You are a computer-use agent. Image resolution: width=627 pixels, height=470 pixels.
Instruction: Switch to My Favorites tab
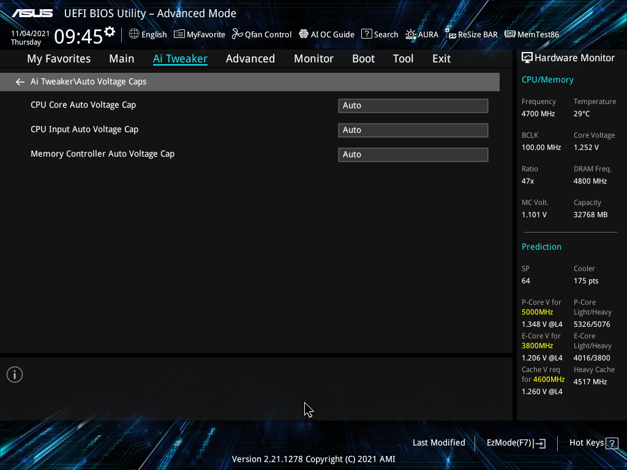coord(59,58)
